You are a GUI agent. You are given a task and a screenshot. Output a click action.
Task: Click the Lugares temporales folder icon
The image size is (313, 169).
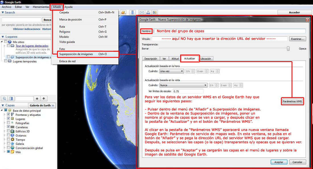pos(10,61)
